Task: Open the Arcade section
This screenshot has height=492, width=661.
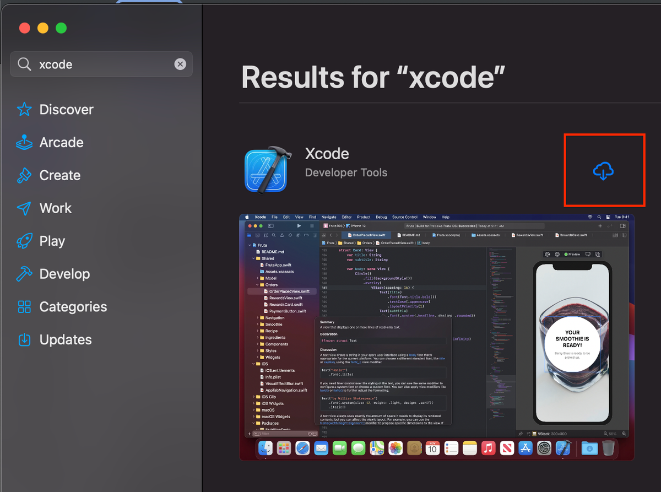Action: (50, 142)
